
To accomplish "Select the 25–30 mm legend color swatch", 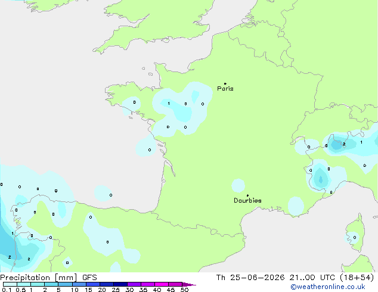I will (x=120, y=284).
